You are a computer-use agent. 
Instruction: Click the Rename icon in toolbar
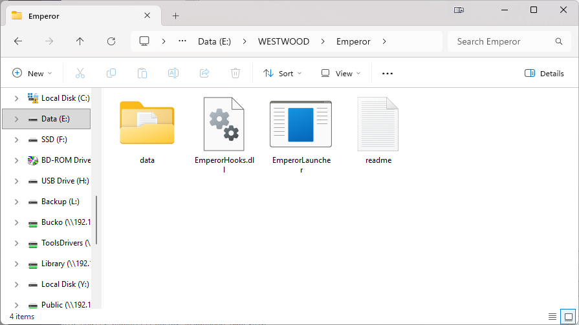173,74
